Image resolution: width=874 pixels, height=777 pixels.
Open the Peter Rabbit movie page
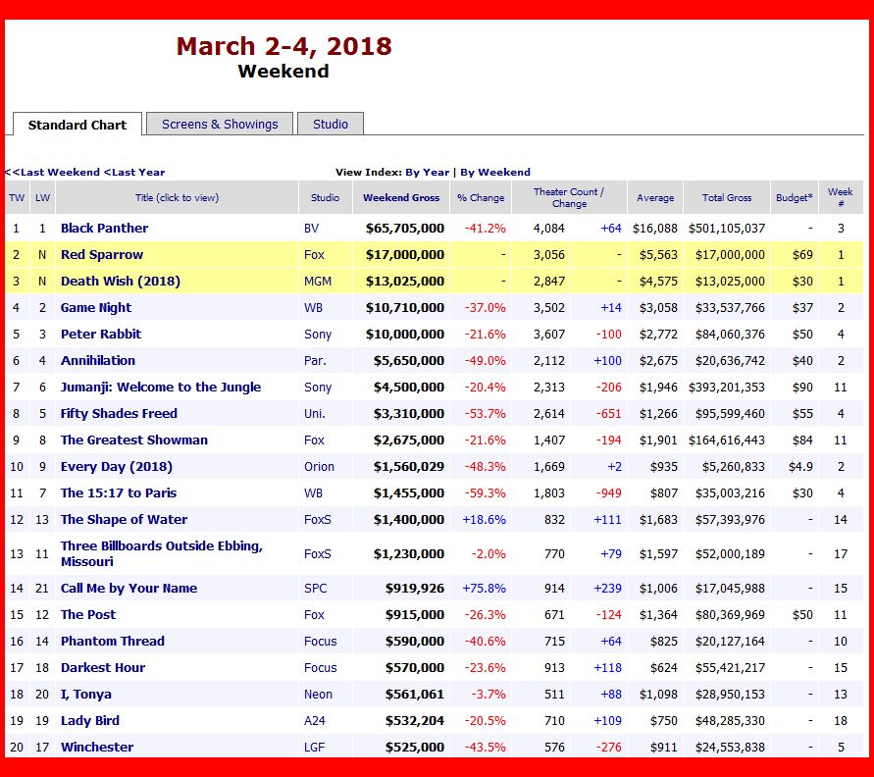[x=101, y=334]
